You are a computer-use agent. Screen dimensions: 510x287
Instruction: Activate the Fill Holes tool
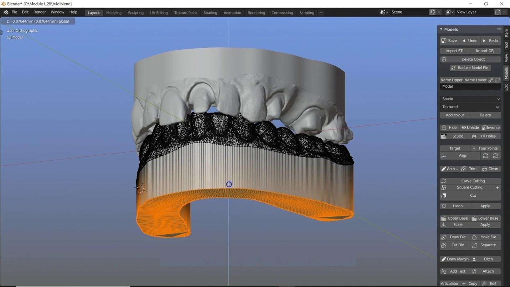pyautogui.click(x=485, y=136)
